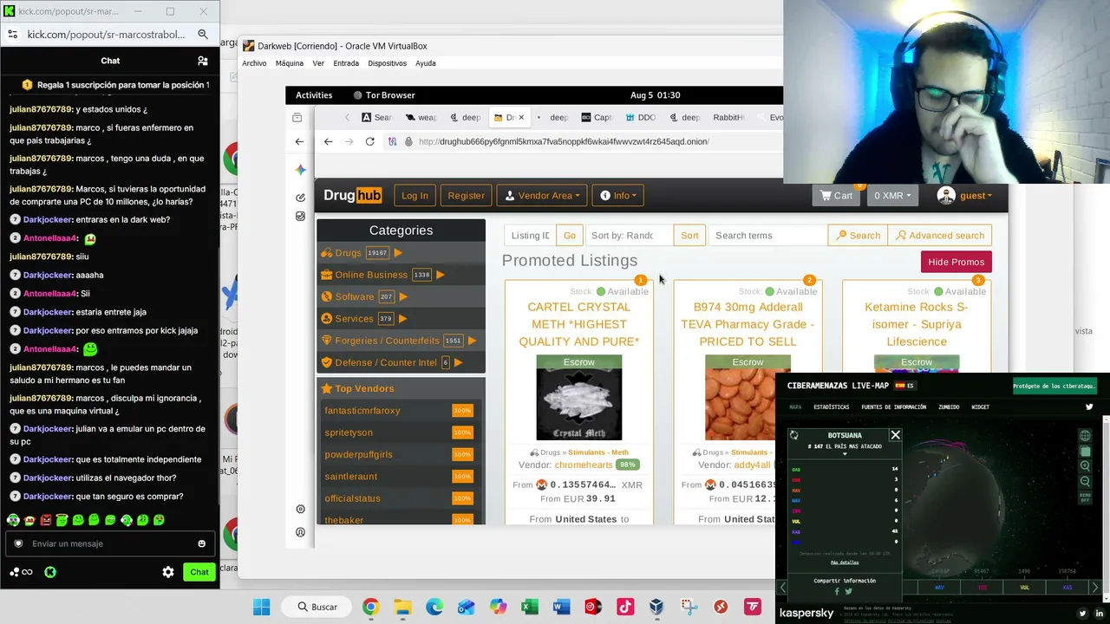This screenshot has height=624, width=1110.
Task: Zoom out on the Kaspersky map
Action: [x=1085, y=481]
